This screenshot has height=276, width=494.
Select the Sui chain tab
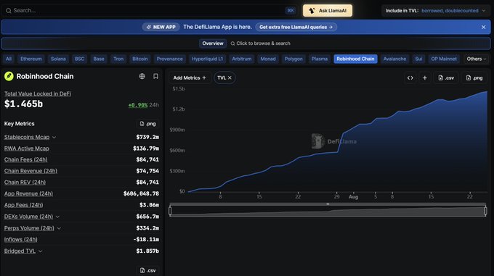(x=418, y=59)
